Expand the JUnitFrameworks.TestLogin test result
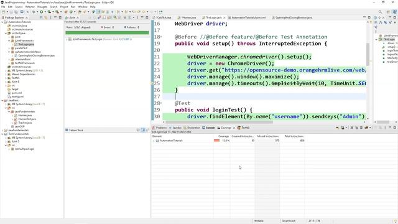Screen dimensions: 398x224 [67, 39]
